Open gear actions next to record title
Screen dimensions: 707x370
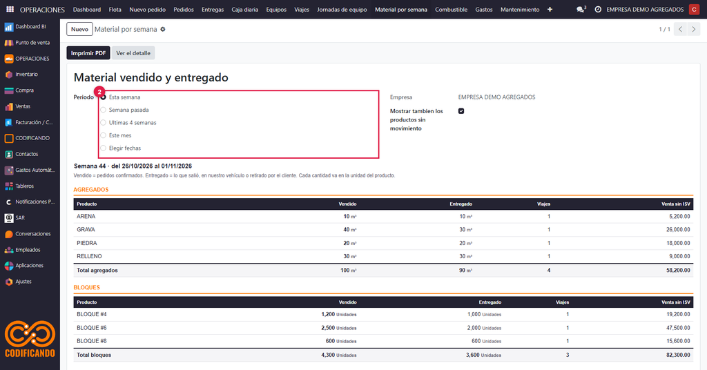pyautogui.click(x=163, y=29)
